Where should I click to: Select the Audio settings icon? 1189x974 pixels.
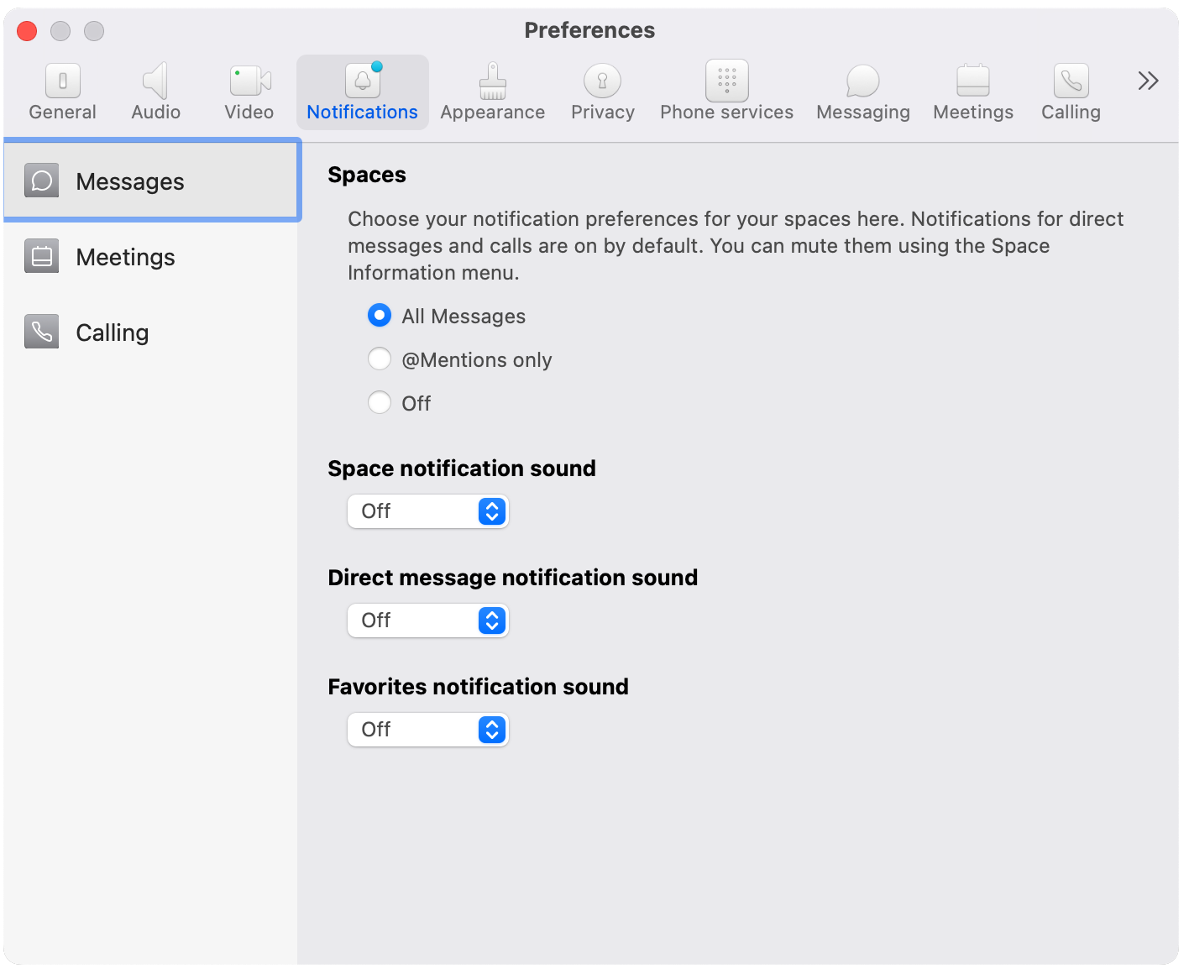pos(155,91)
